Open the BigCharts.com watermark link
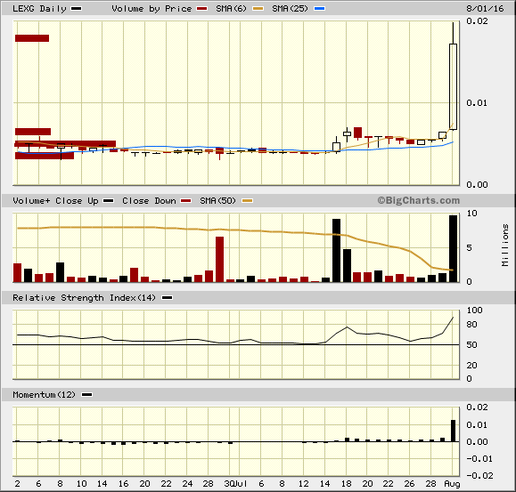The width and height of the screenshot is (516, 492). click(419, 200)
